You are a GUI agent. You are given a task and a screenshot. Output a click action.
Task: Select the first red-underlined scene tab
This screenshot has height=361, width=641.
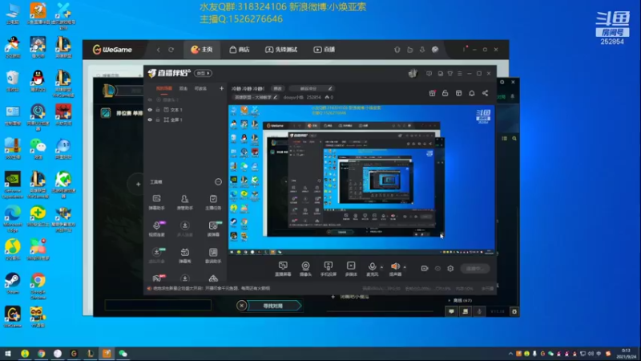[164, 88]
